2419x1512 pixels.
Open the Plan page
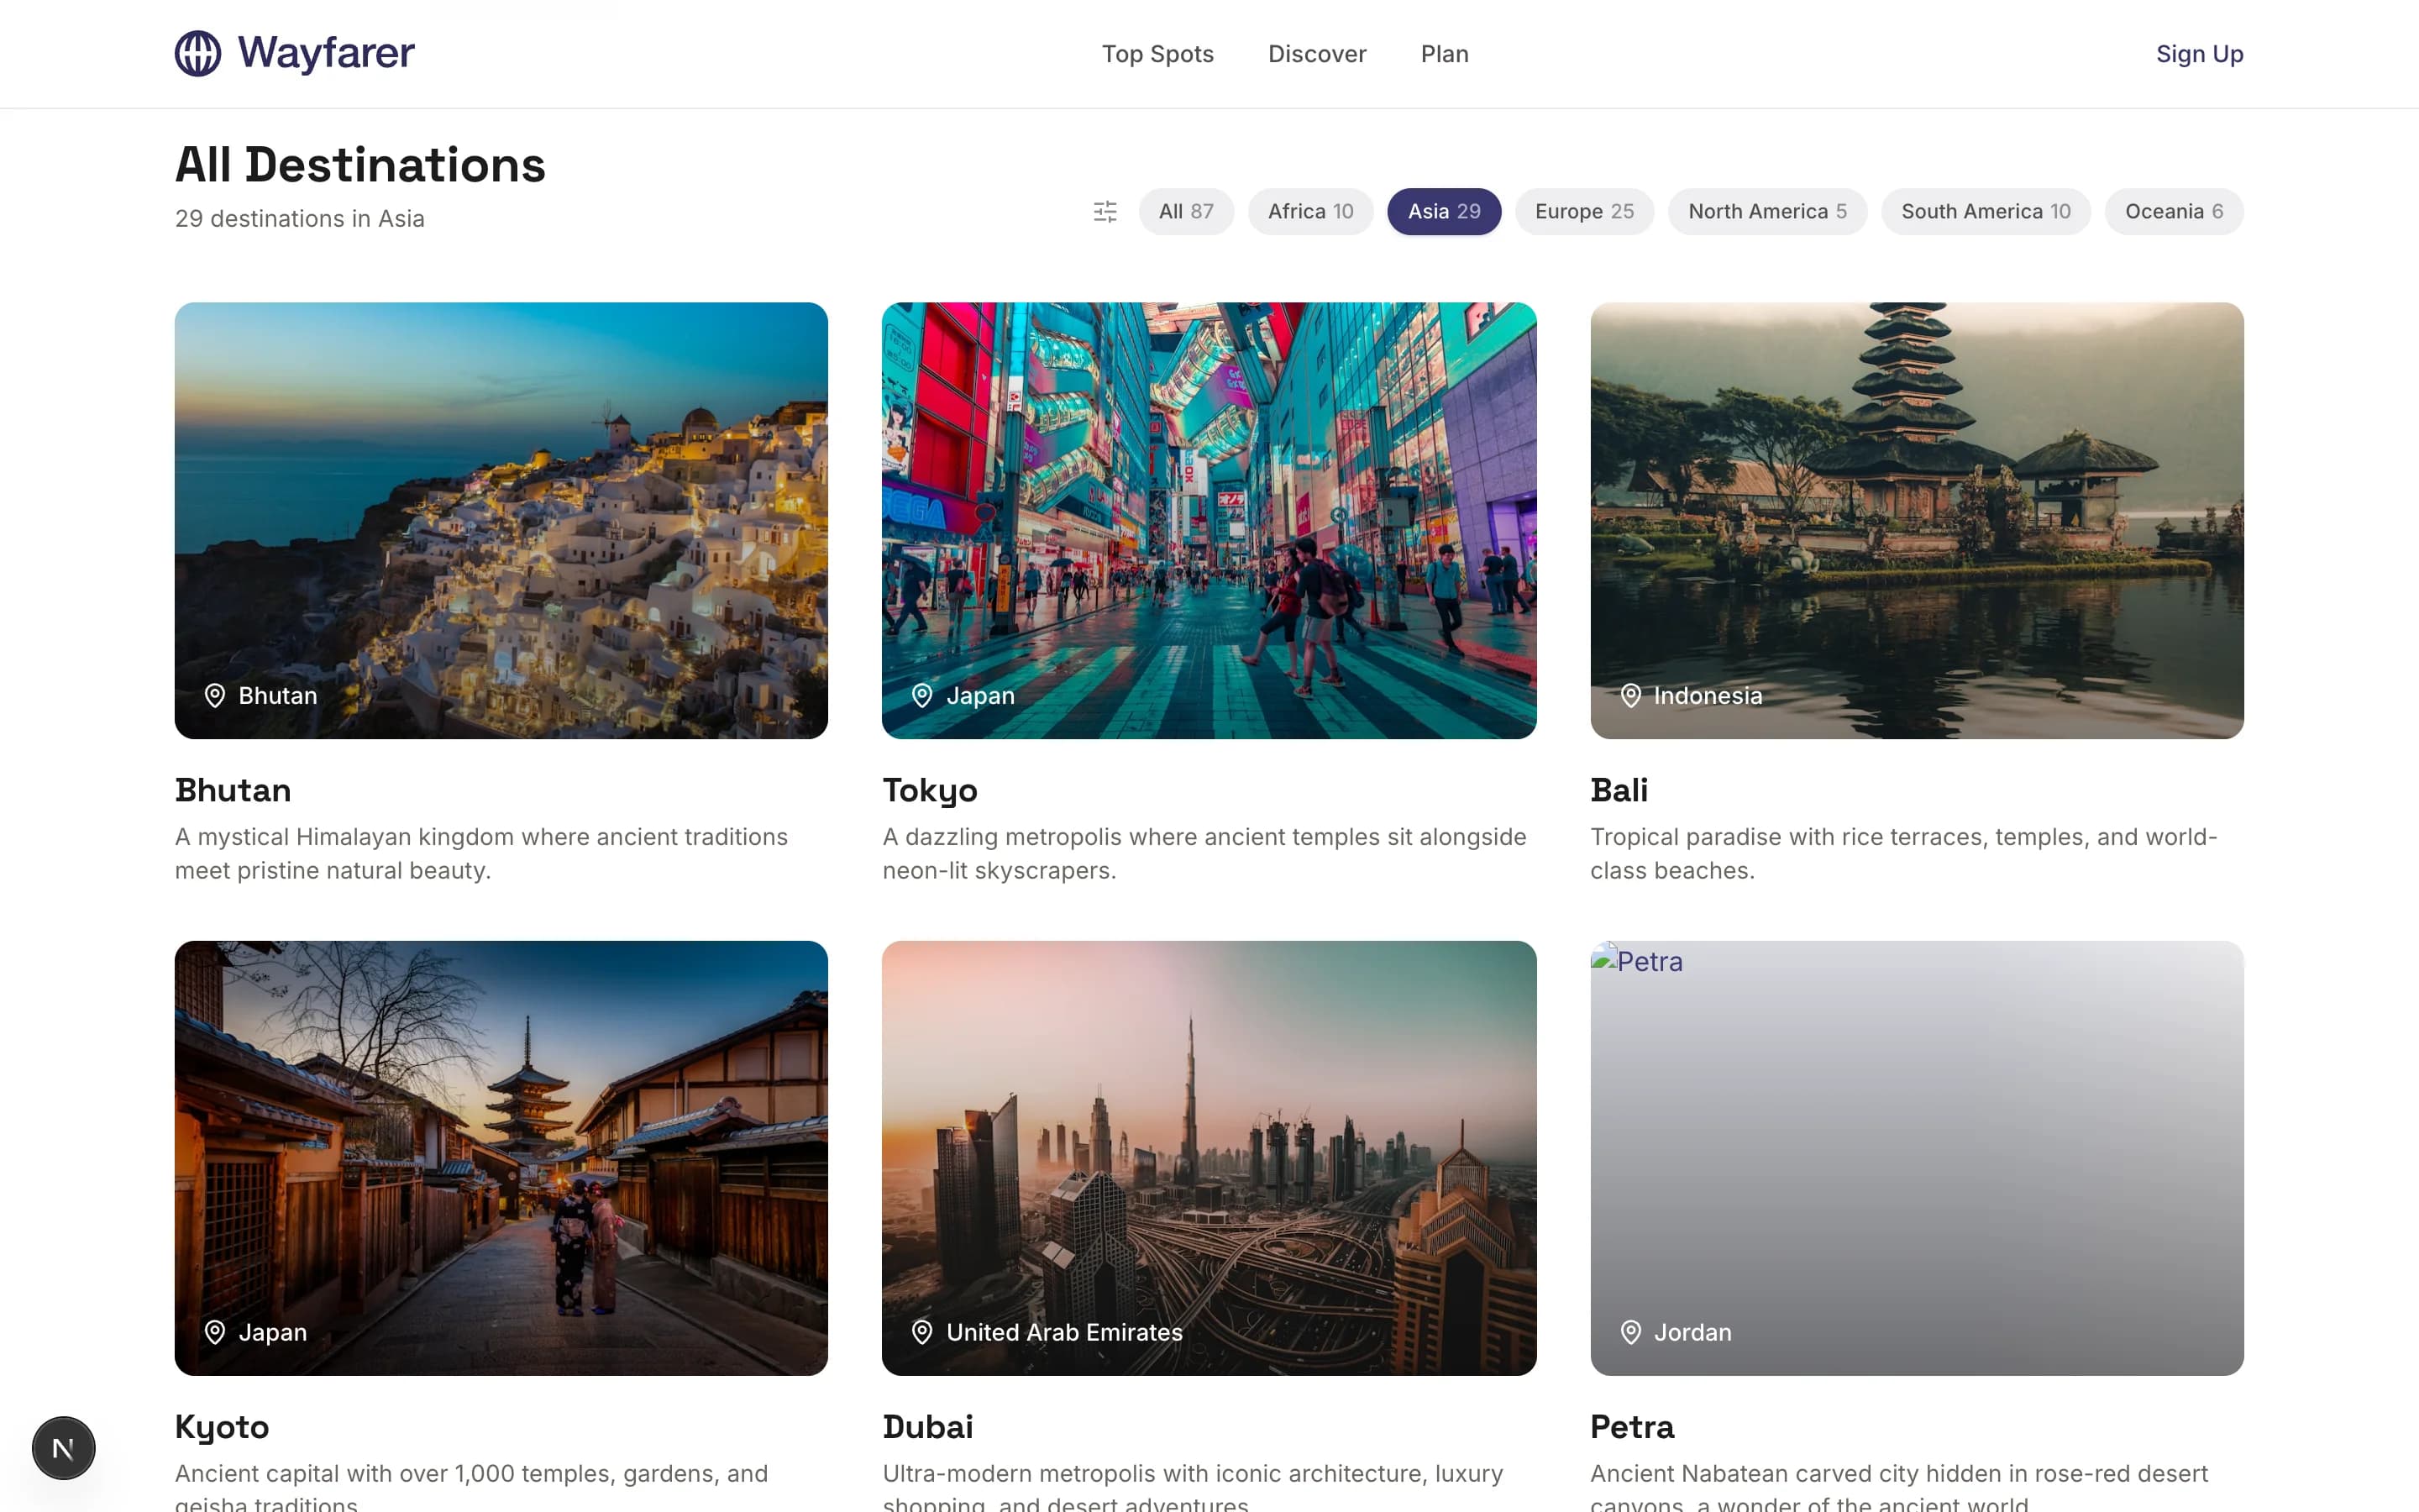tap(1445, 53)
